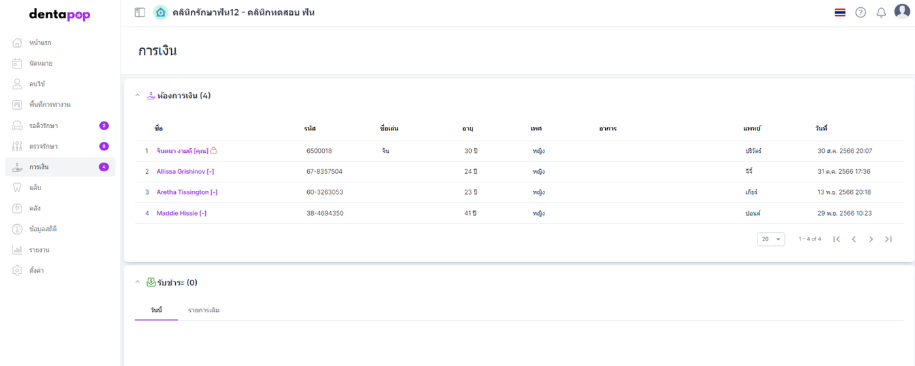The image size is (915, 366).
Task: Open the rows-per-page dropdown showing 20
Action: coord(771,239)
